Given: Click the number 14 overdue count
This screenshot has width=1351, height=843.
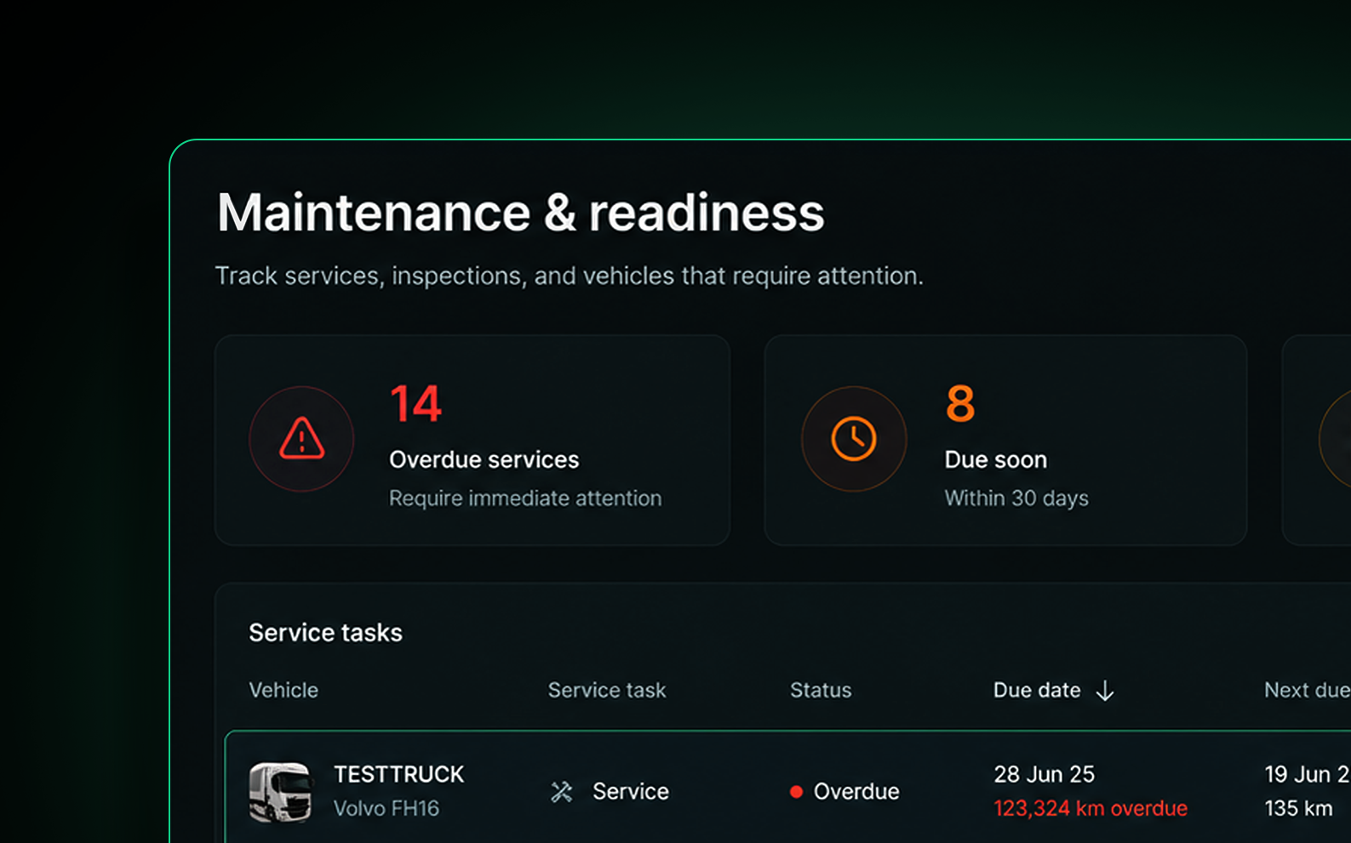Looking at the screenshot, I should [415, 403].
